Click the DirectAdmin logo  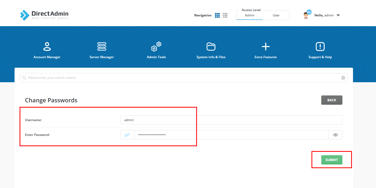44,15
